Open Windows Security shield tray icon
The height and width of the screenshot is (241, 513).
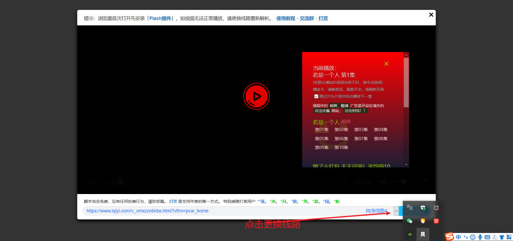pyautogui.click(x=423, y=207)
